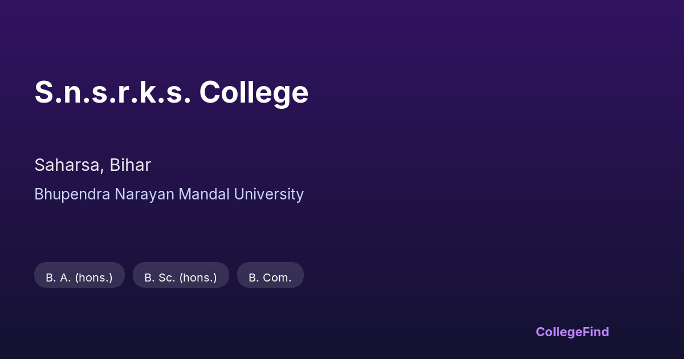Click the word Bhupendra in the university name
Viewport: 684px width, 359px height.
tap(72, 194)
